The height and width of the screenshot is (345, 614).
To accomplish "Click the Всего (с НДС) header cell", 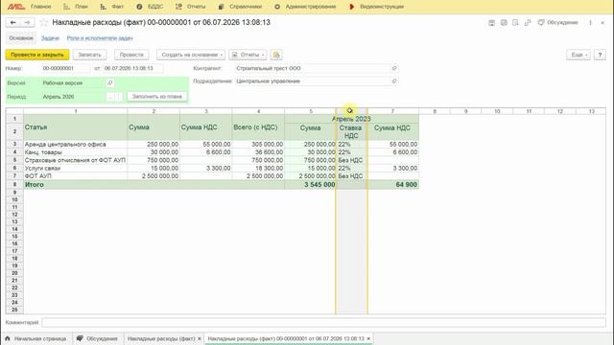I will (x=258, y=127).
